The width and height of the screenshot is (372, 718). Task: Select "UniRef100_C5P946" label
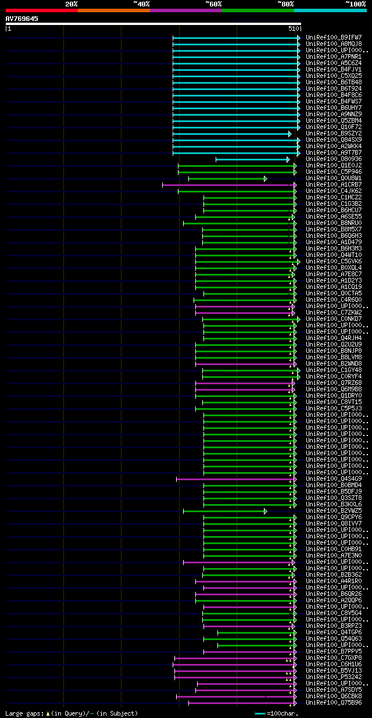point(334,172)
